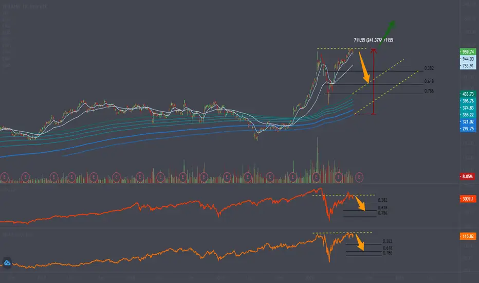This screenshot has width=479, height=283.
Task: Click the 355.22 moving average label
Action: click(x=468, y=115)
